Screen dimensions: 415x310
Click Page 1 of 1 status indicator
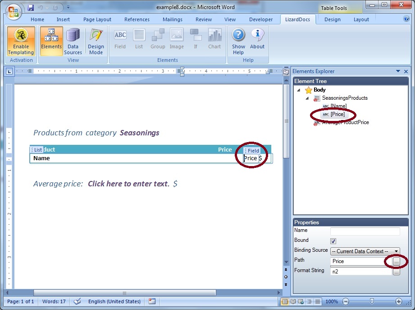20,301
